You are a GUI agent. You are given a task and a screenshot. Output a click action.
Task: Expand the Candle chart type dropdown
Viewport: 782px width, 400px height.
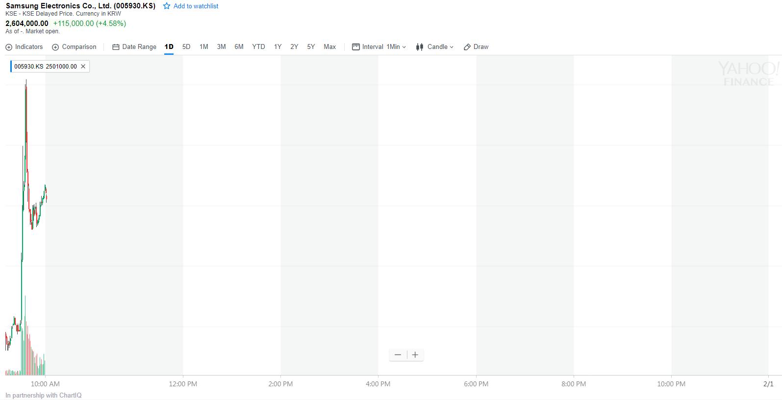pos(441,47)
